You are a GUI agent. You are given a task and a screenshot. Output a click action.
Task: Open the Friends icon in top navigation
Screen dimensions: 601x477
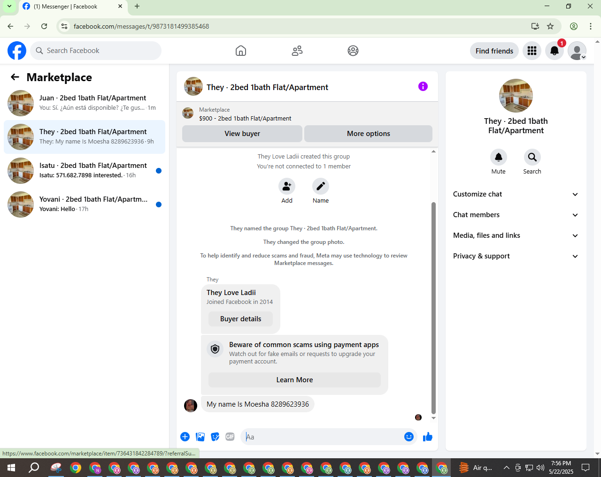tap(297, 51)
